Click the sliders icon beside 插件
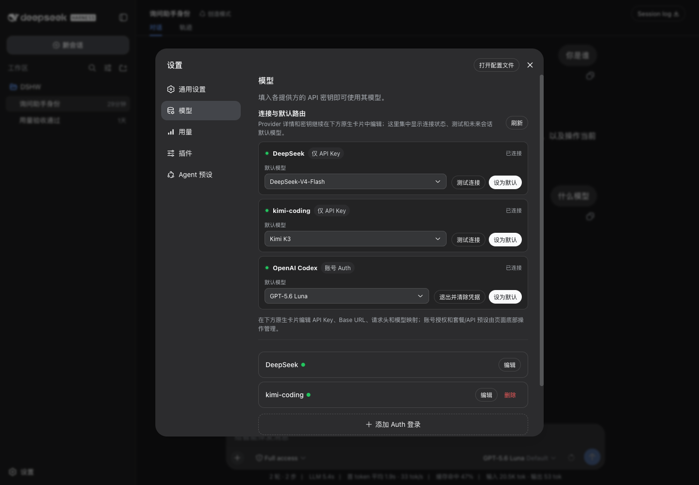 point(171,153)
